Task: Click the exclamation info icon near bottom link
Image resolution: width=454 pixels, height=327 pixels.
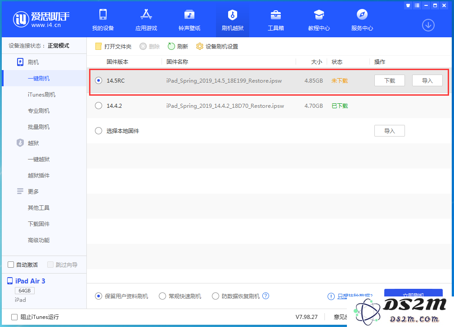Action: [331, 296]
